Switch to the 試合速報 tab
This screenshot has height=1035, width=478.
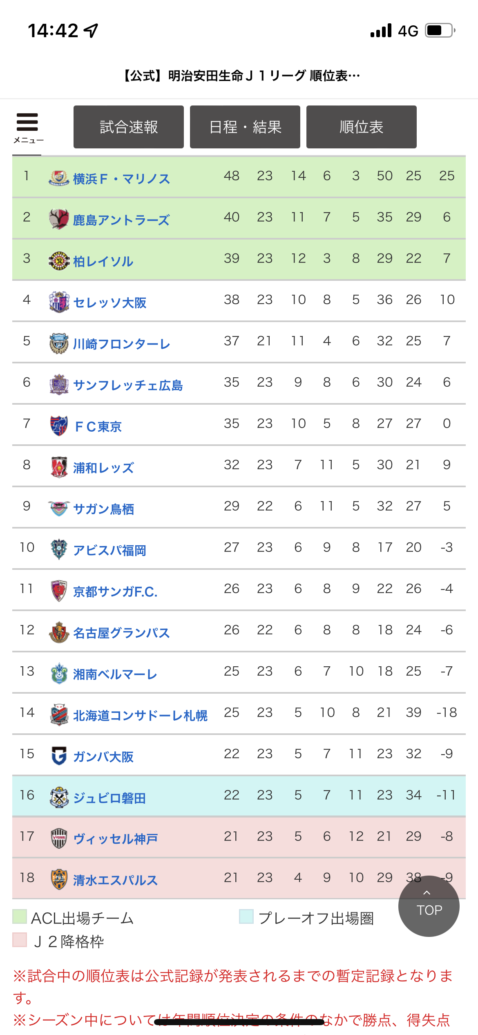(129, 127)
